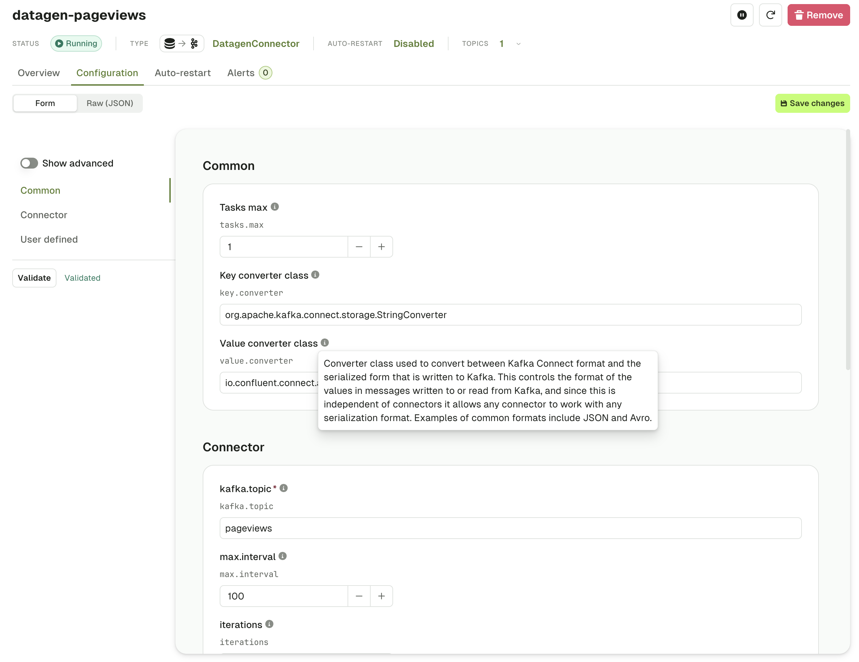
Task: Decrease tasks.max with the minus button
Action: pyautogui.click(x=359, y=246)
